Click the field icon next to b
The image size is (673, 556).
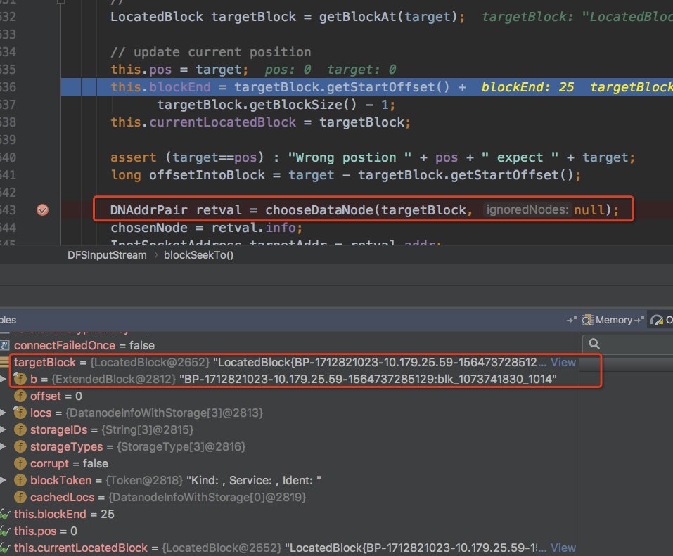click(20, 379)
